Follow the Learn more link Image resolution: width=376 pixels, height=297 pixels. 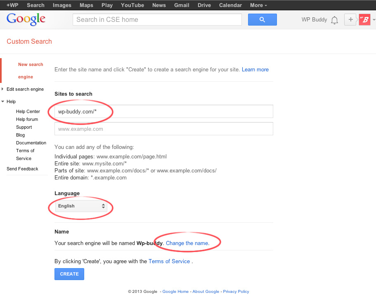pos(255,69)
